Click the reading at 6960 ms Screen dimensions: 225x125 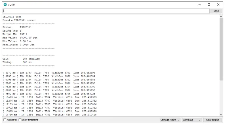click(49, 83)
